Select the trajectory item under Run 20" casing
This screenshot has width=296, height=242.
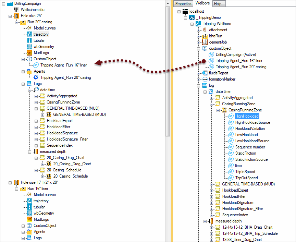tap(41, 34)
